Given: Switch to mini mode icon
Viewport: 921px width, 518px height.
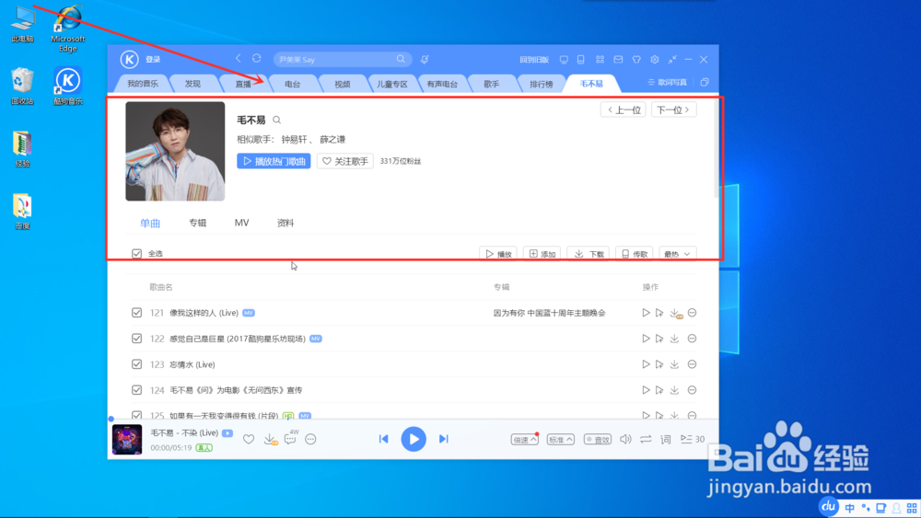Looking at the screenshot, I should [x=672, y=59].
